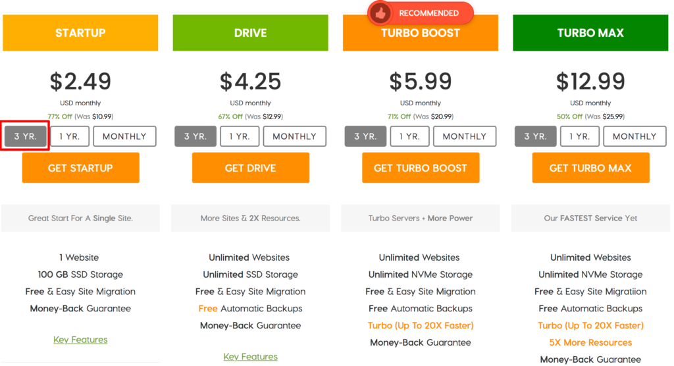Screen dimensions: 674x366
Task: Click the Get Drive button
Action: [251, 168]
